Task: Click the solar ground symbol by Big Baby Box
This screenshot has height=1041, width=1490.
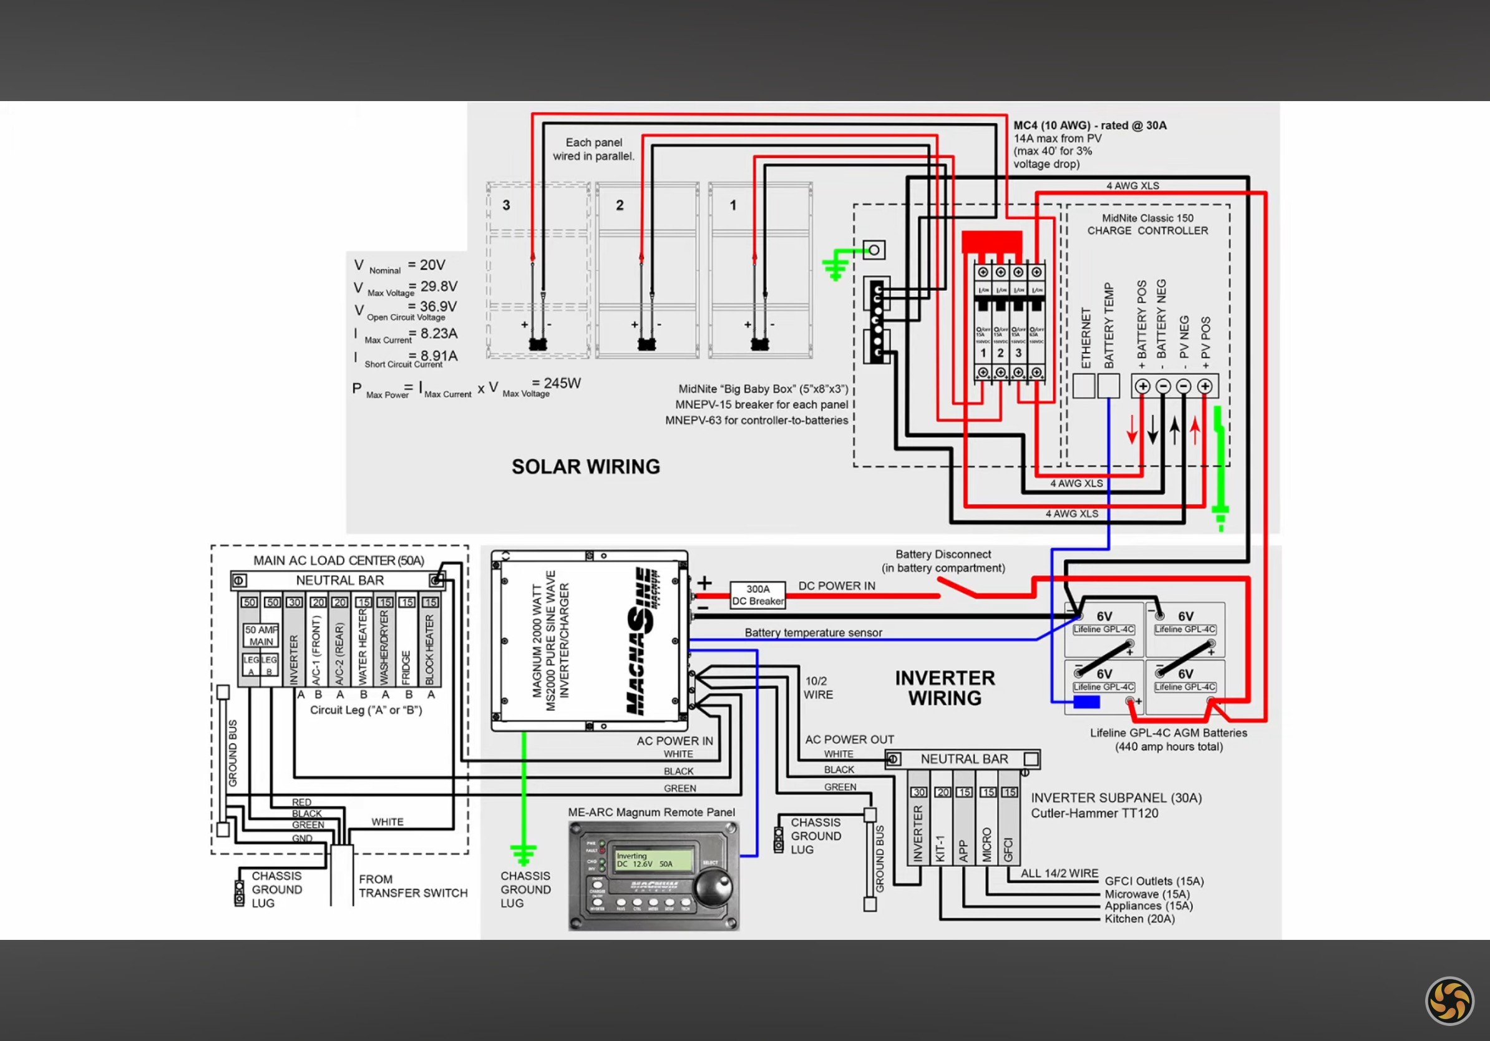Action: pyautogui.click(x=835, y=265)
